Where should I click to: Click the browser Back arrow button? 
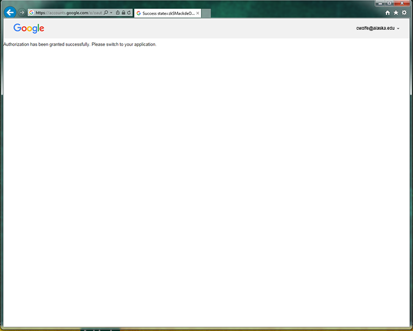coord(10,12)
